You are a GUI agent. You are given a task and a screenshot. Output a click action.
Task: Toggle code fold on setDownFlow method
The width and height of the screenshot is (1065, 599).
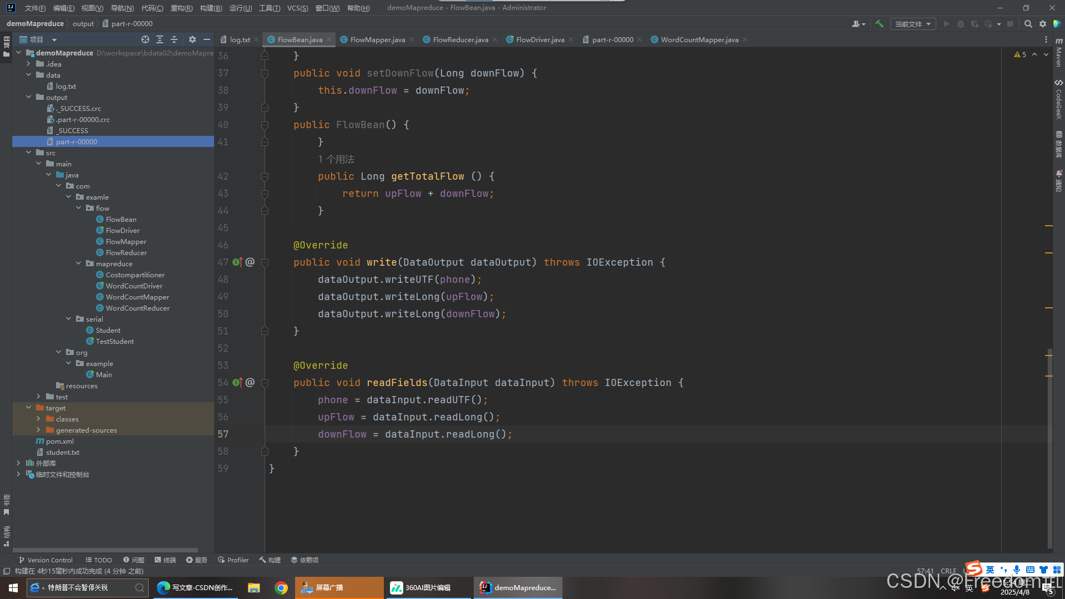coord(265,74)
